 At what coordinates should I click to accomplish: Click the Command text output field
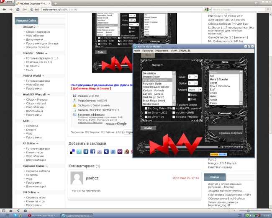pyautogui.click(x=225, y=128)
